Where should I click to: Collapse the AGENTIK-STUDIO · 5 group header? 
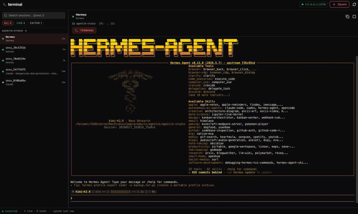14,31
